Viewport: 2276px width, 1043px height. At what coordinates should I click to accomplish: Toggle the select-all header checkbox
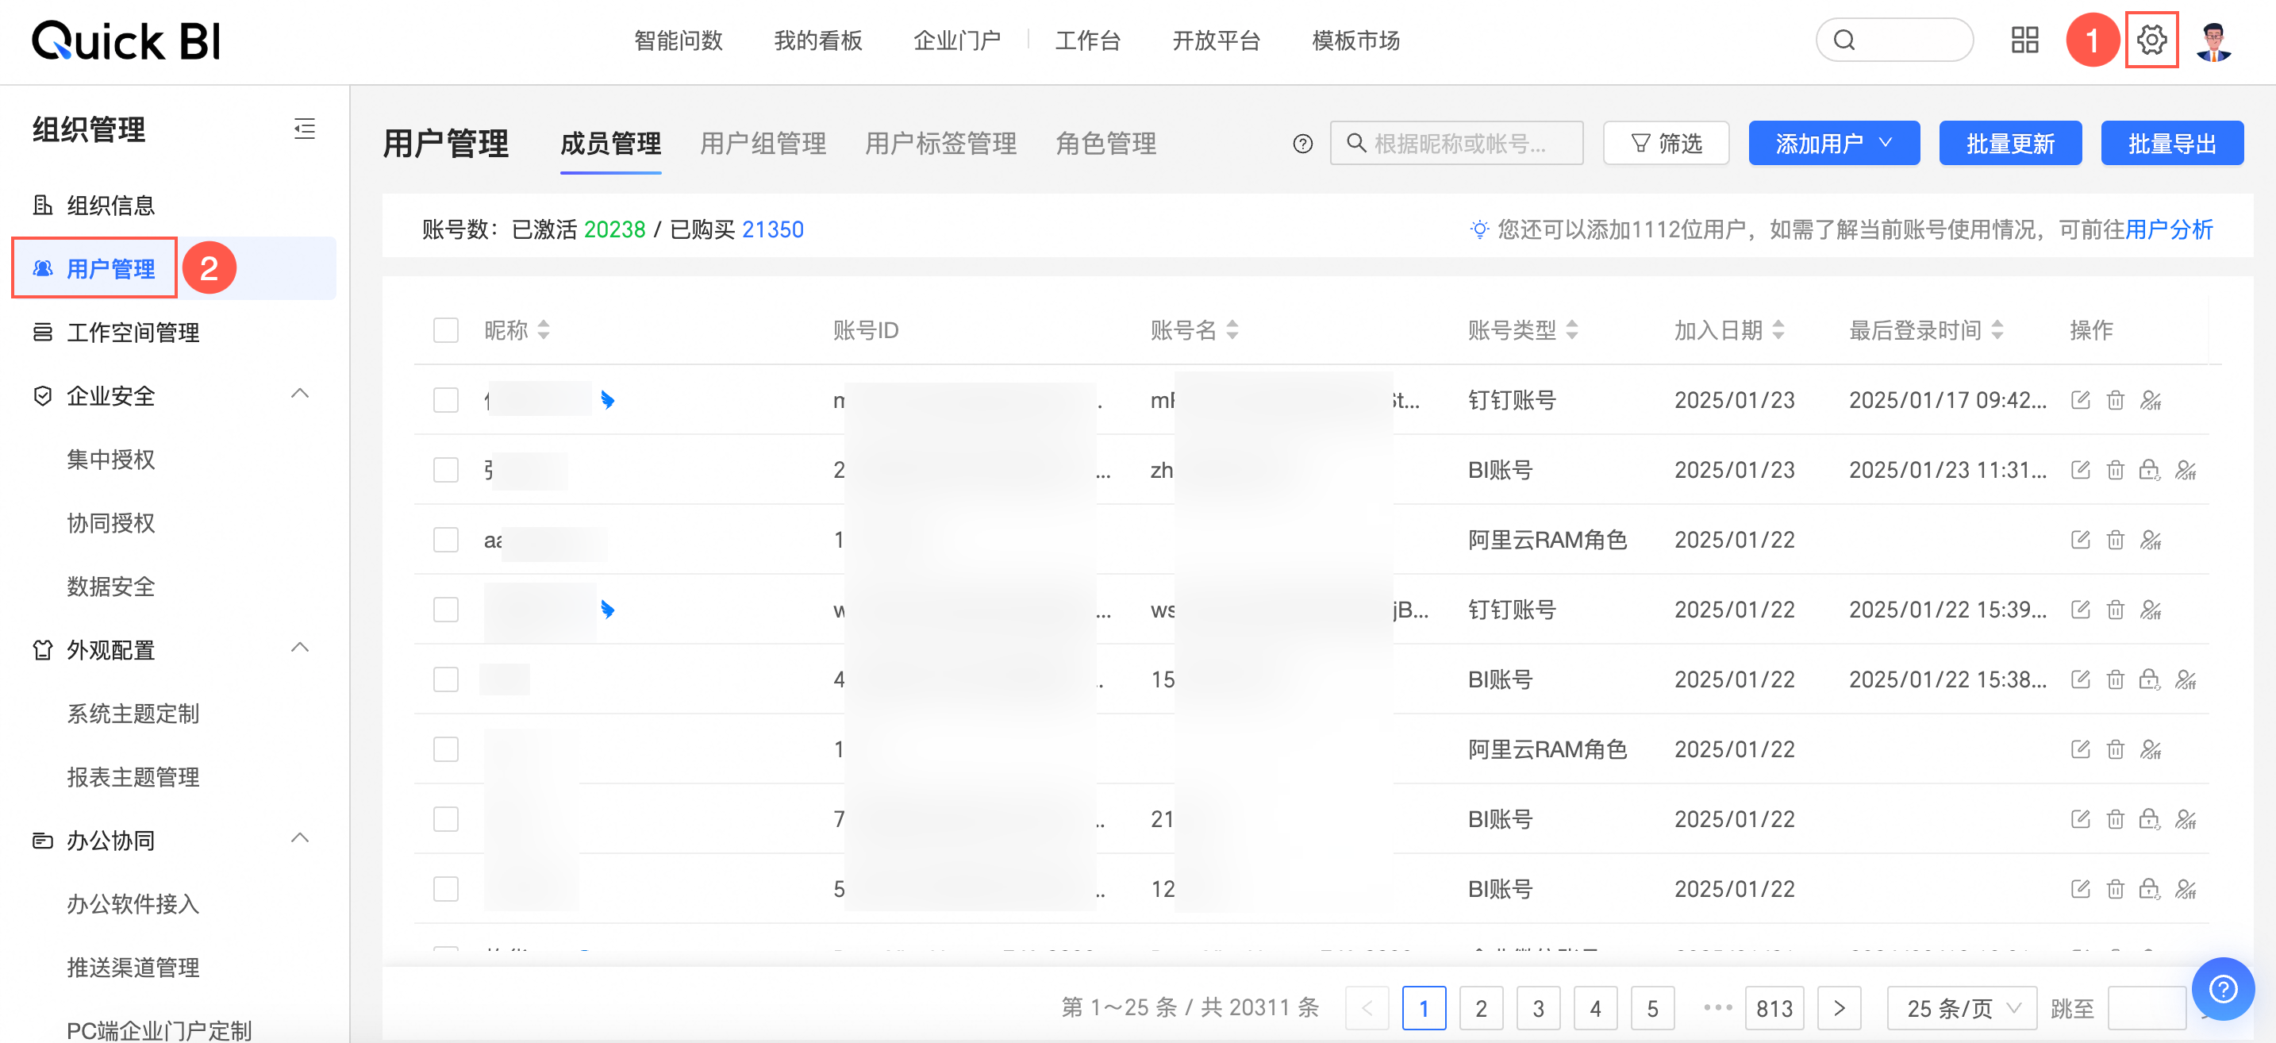[446, 330]
